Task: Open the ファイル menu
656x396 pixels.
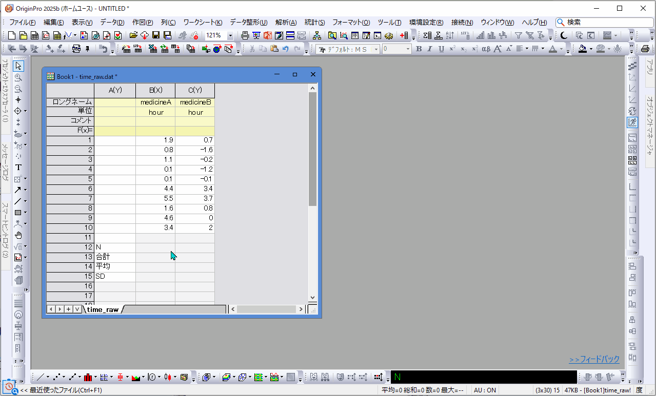Action: pyautogui.click(x=23, y=23)
